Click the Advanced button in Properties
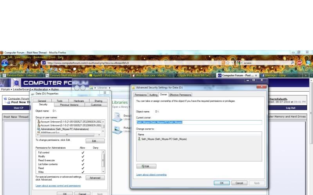Screen dimensions: 313x195 click(x=95, y=178)
